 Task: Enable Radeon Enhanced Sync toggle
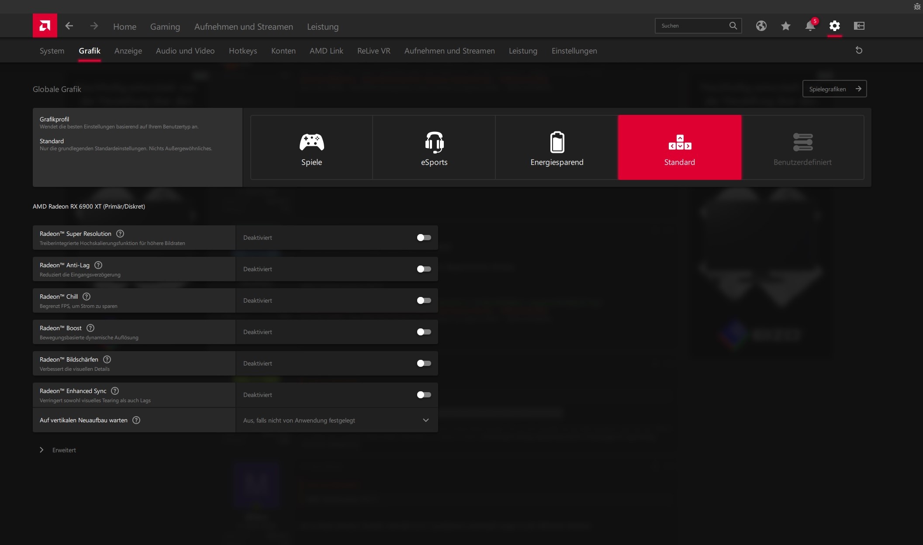pyautogui.click(x=424, y=395)
